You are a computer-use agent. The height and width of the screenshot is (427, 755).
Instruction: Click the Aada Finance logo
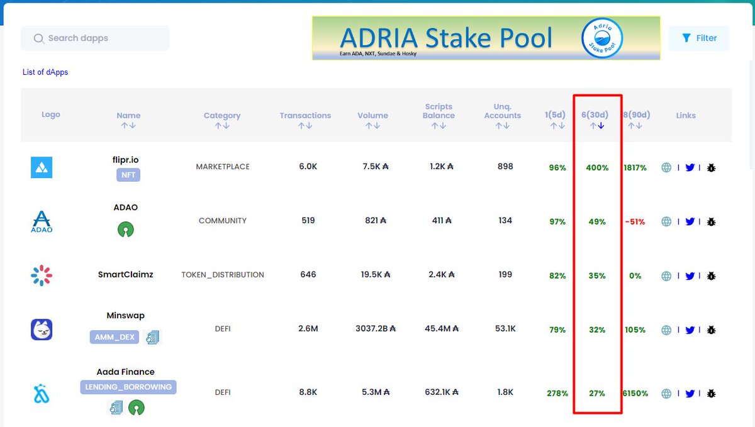click(42, 394)
